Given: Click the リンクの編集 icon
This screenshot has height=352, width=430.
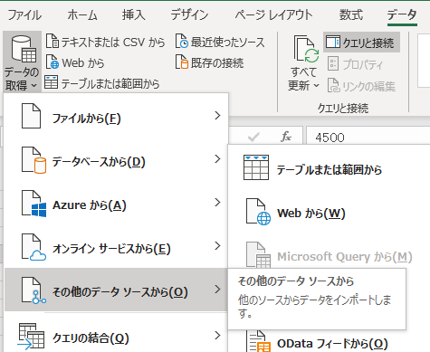Looking at the screenshot, I should [333, 85].
